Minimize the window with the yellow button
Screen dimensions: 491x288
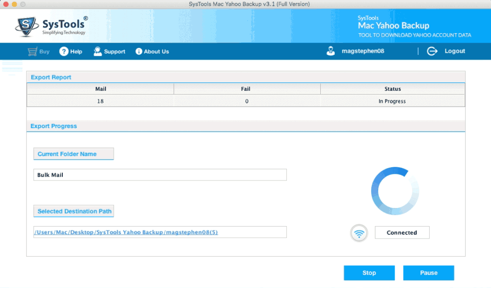pyautogui.click(x=14, y=4)
